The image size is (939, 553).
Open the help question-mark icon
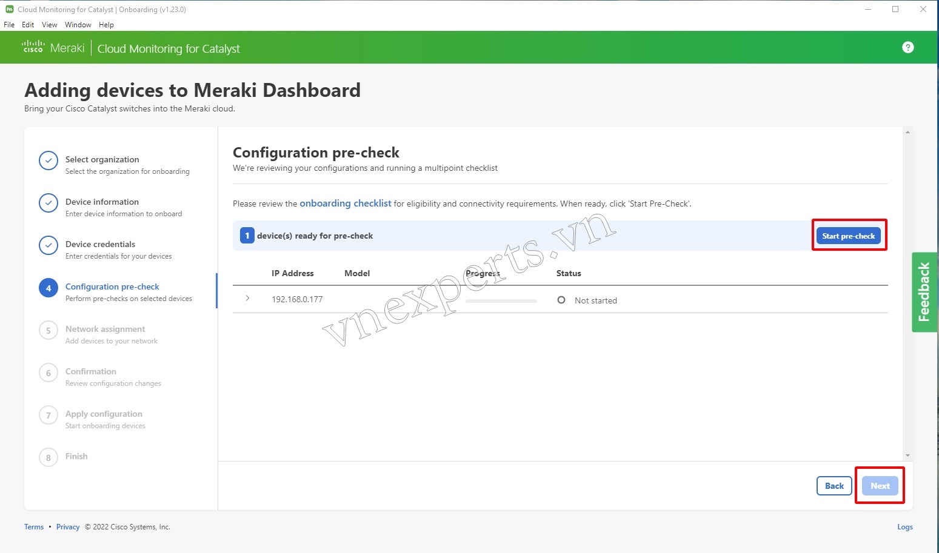[907, 47]
